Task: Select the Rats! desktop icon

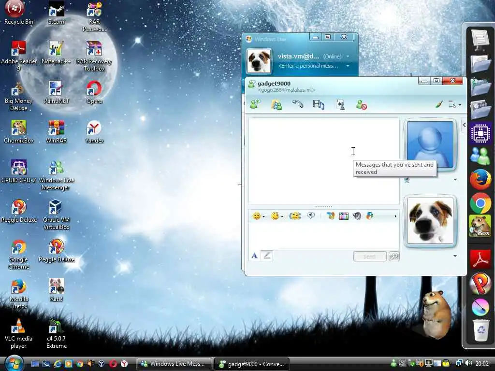Action: pyautogui.click(x=56, y=290)
